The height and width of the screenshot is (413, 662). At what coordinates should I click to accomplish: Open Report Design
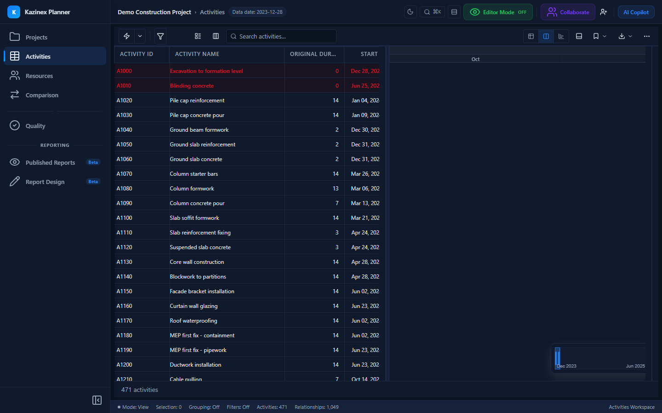coord(55,182)
